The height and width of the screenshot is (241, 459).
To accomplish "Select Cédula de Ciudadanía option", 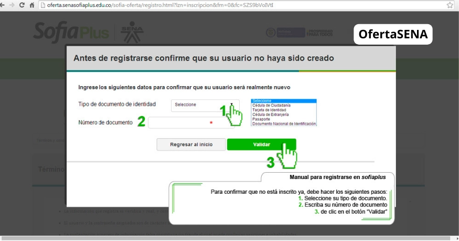I will coord(271,106).
